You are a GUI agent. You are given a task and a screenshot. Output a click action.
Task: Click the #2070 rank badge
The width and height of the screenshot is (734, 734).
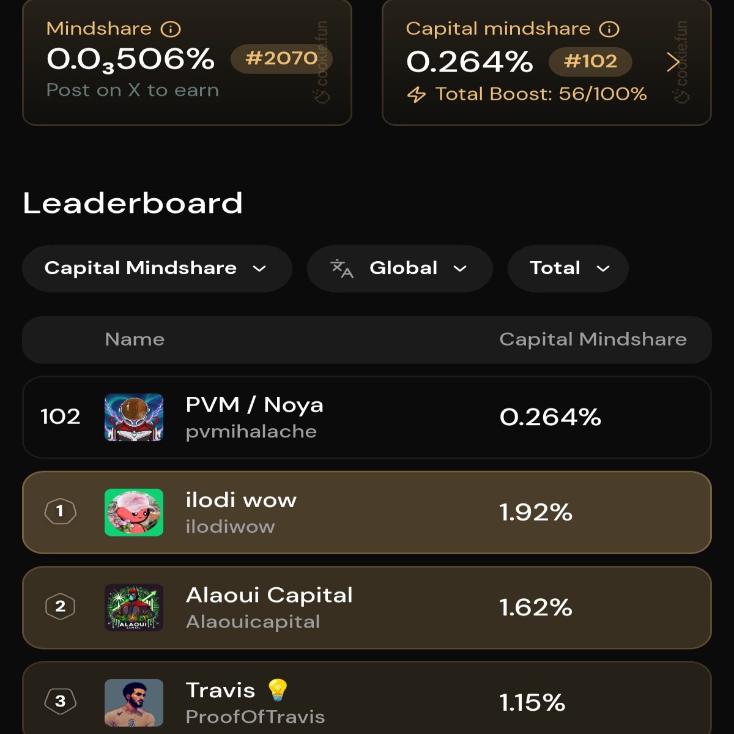click(281, 59)
